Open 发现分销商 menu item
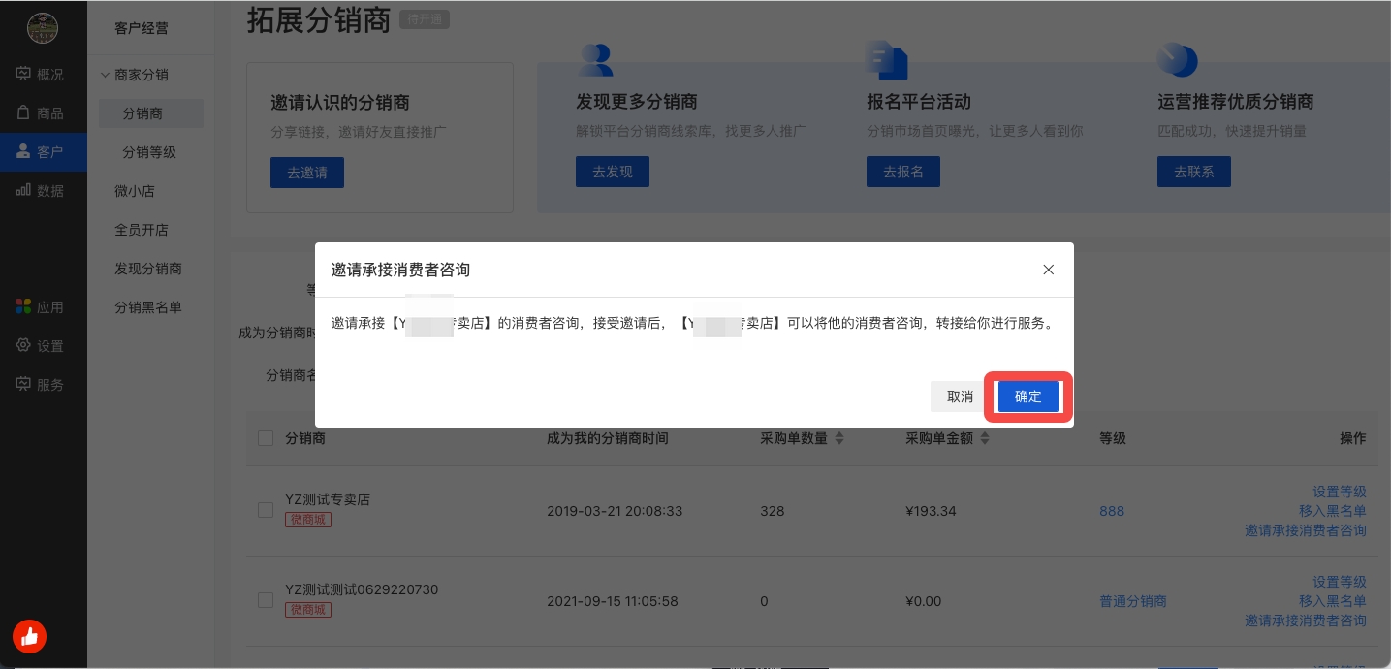This screenshot has height=669, width=1391. coord(148,269)
